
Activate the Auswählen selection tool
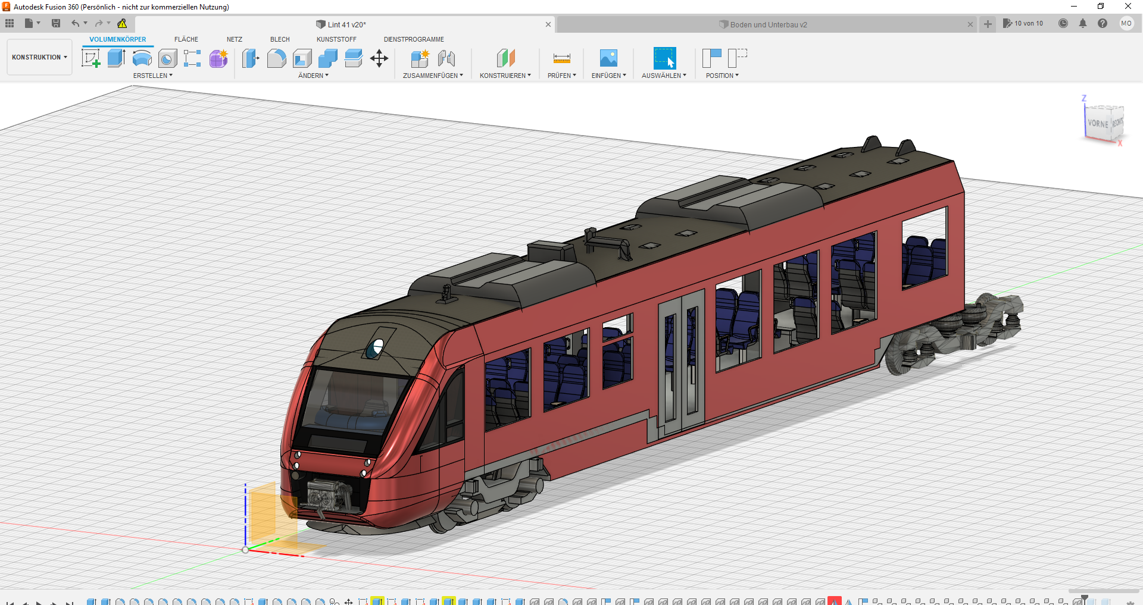pos(664,58)
